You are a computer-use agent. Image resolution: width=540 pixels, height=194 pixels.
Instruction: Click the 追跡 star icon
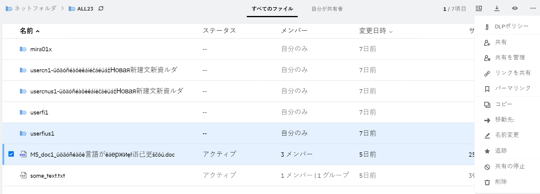[487, 151]
